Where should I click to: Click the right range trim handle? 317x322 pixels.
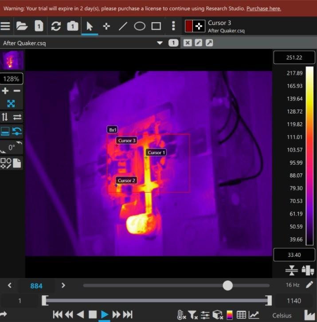269,301
